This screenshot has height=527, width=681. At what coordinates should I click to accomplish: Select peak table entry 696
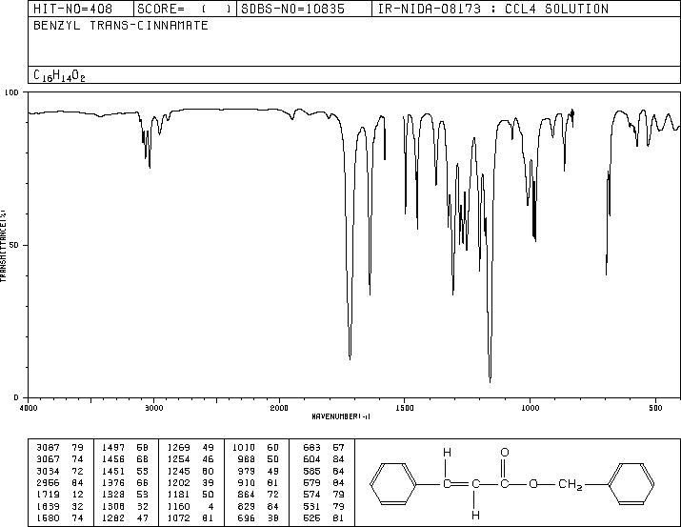tap(247, 517)
